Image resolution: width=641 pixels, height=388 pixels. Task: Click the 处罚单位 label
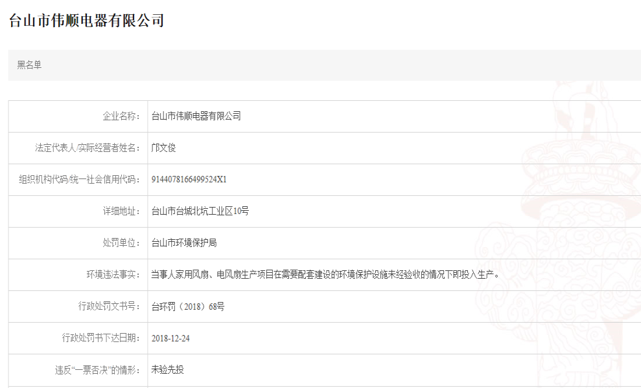121,243
